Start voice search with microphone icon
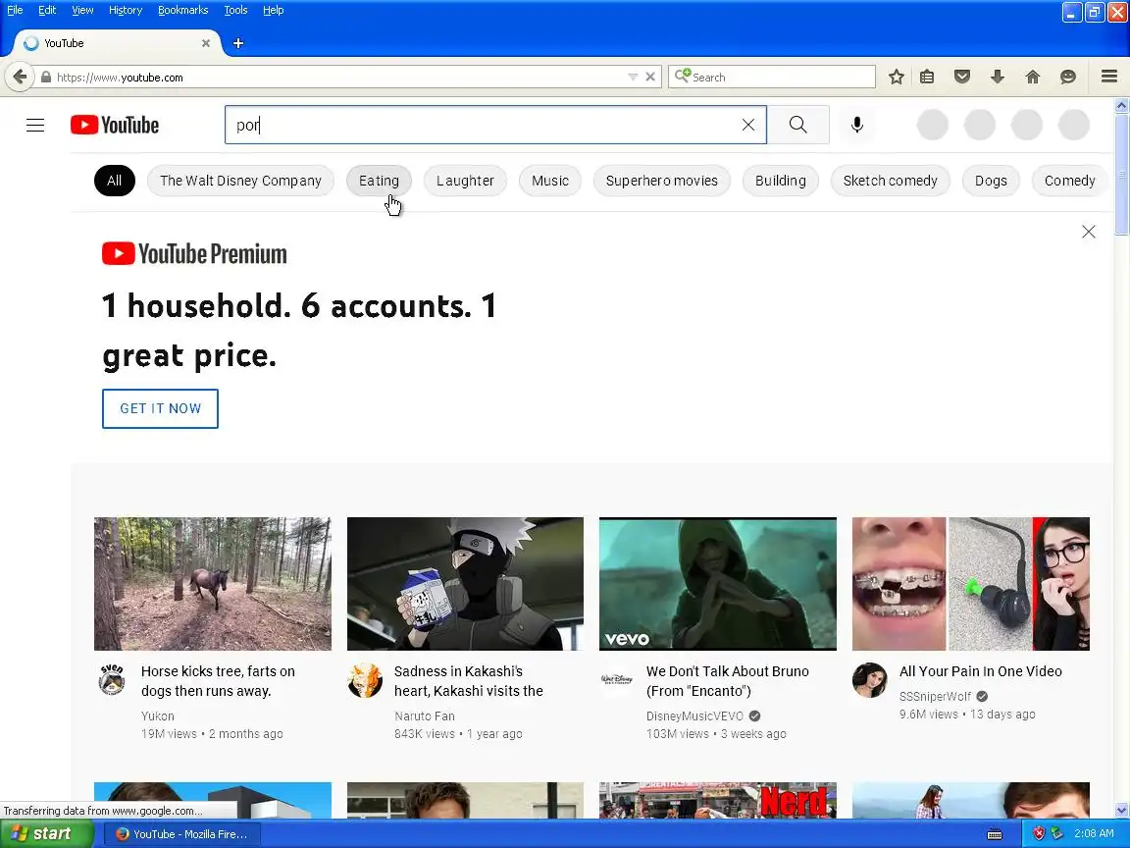Viewport: 1130px width, 848px height. click(857, 125)
